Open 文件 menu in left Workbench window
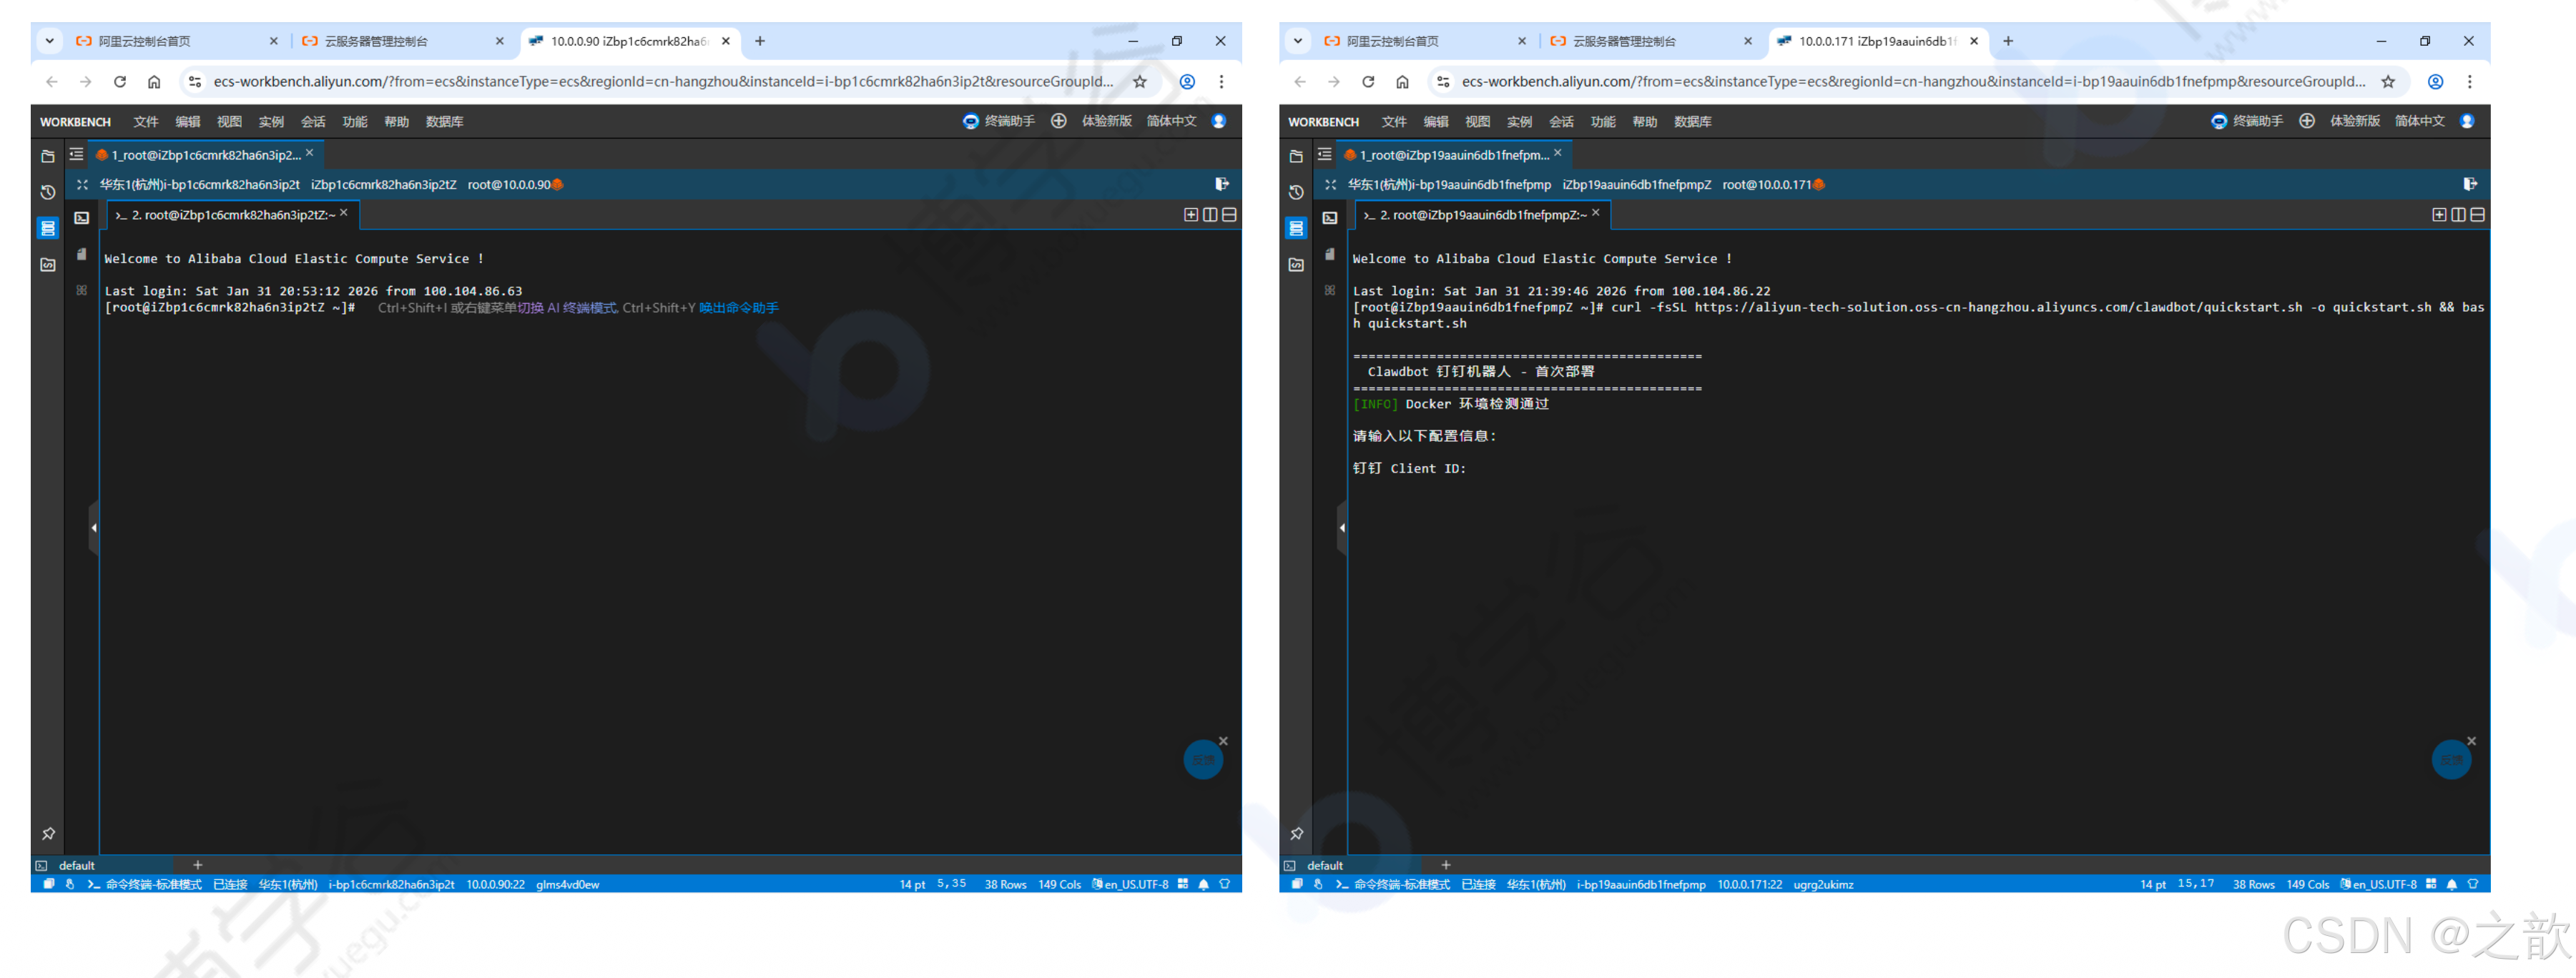Image resolution: width=2576 pixels, height=978 pixels. click(146, 122)
